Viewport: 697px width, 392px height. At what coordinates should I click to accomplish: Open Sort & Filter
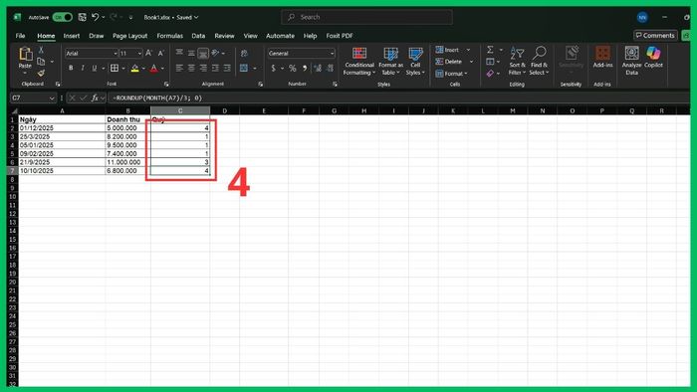point(517,61)
